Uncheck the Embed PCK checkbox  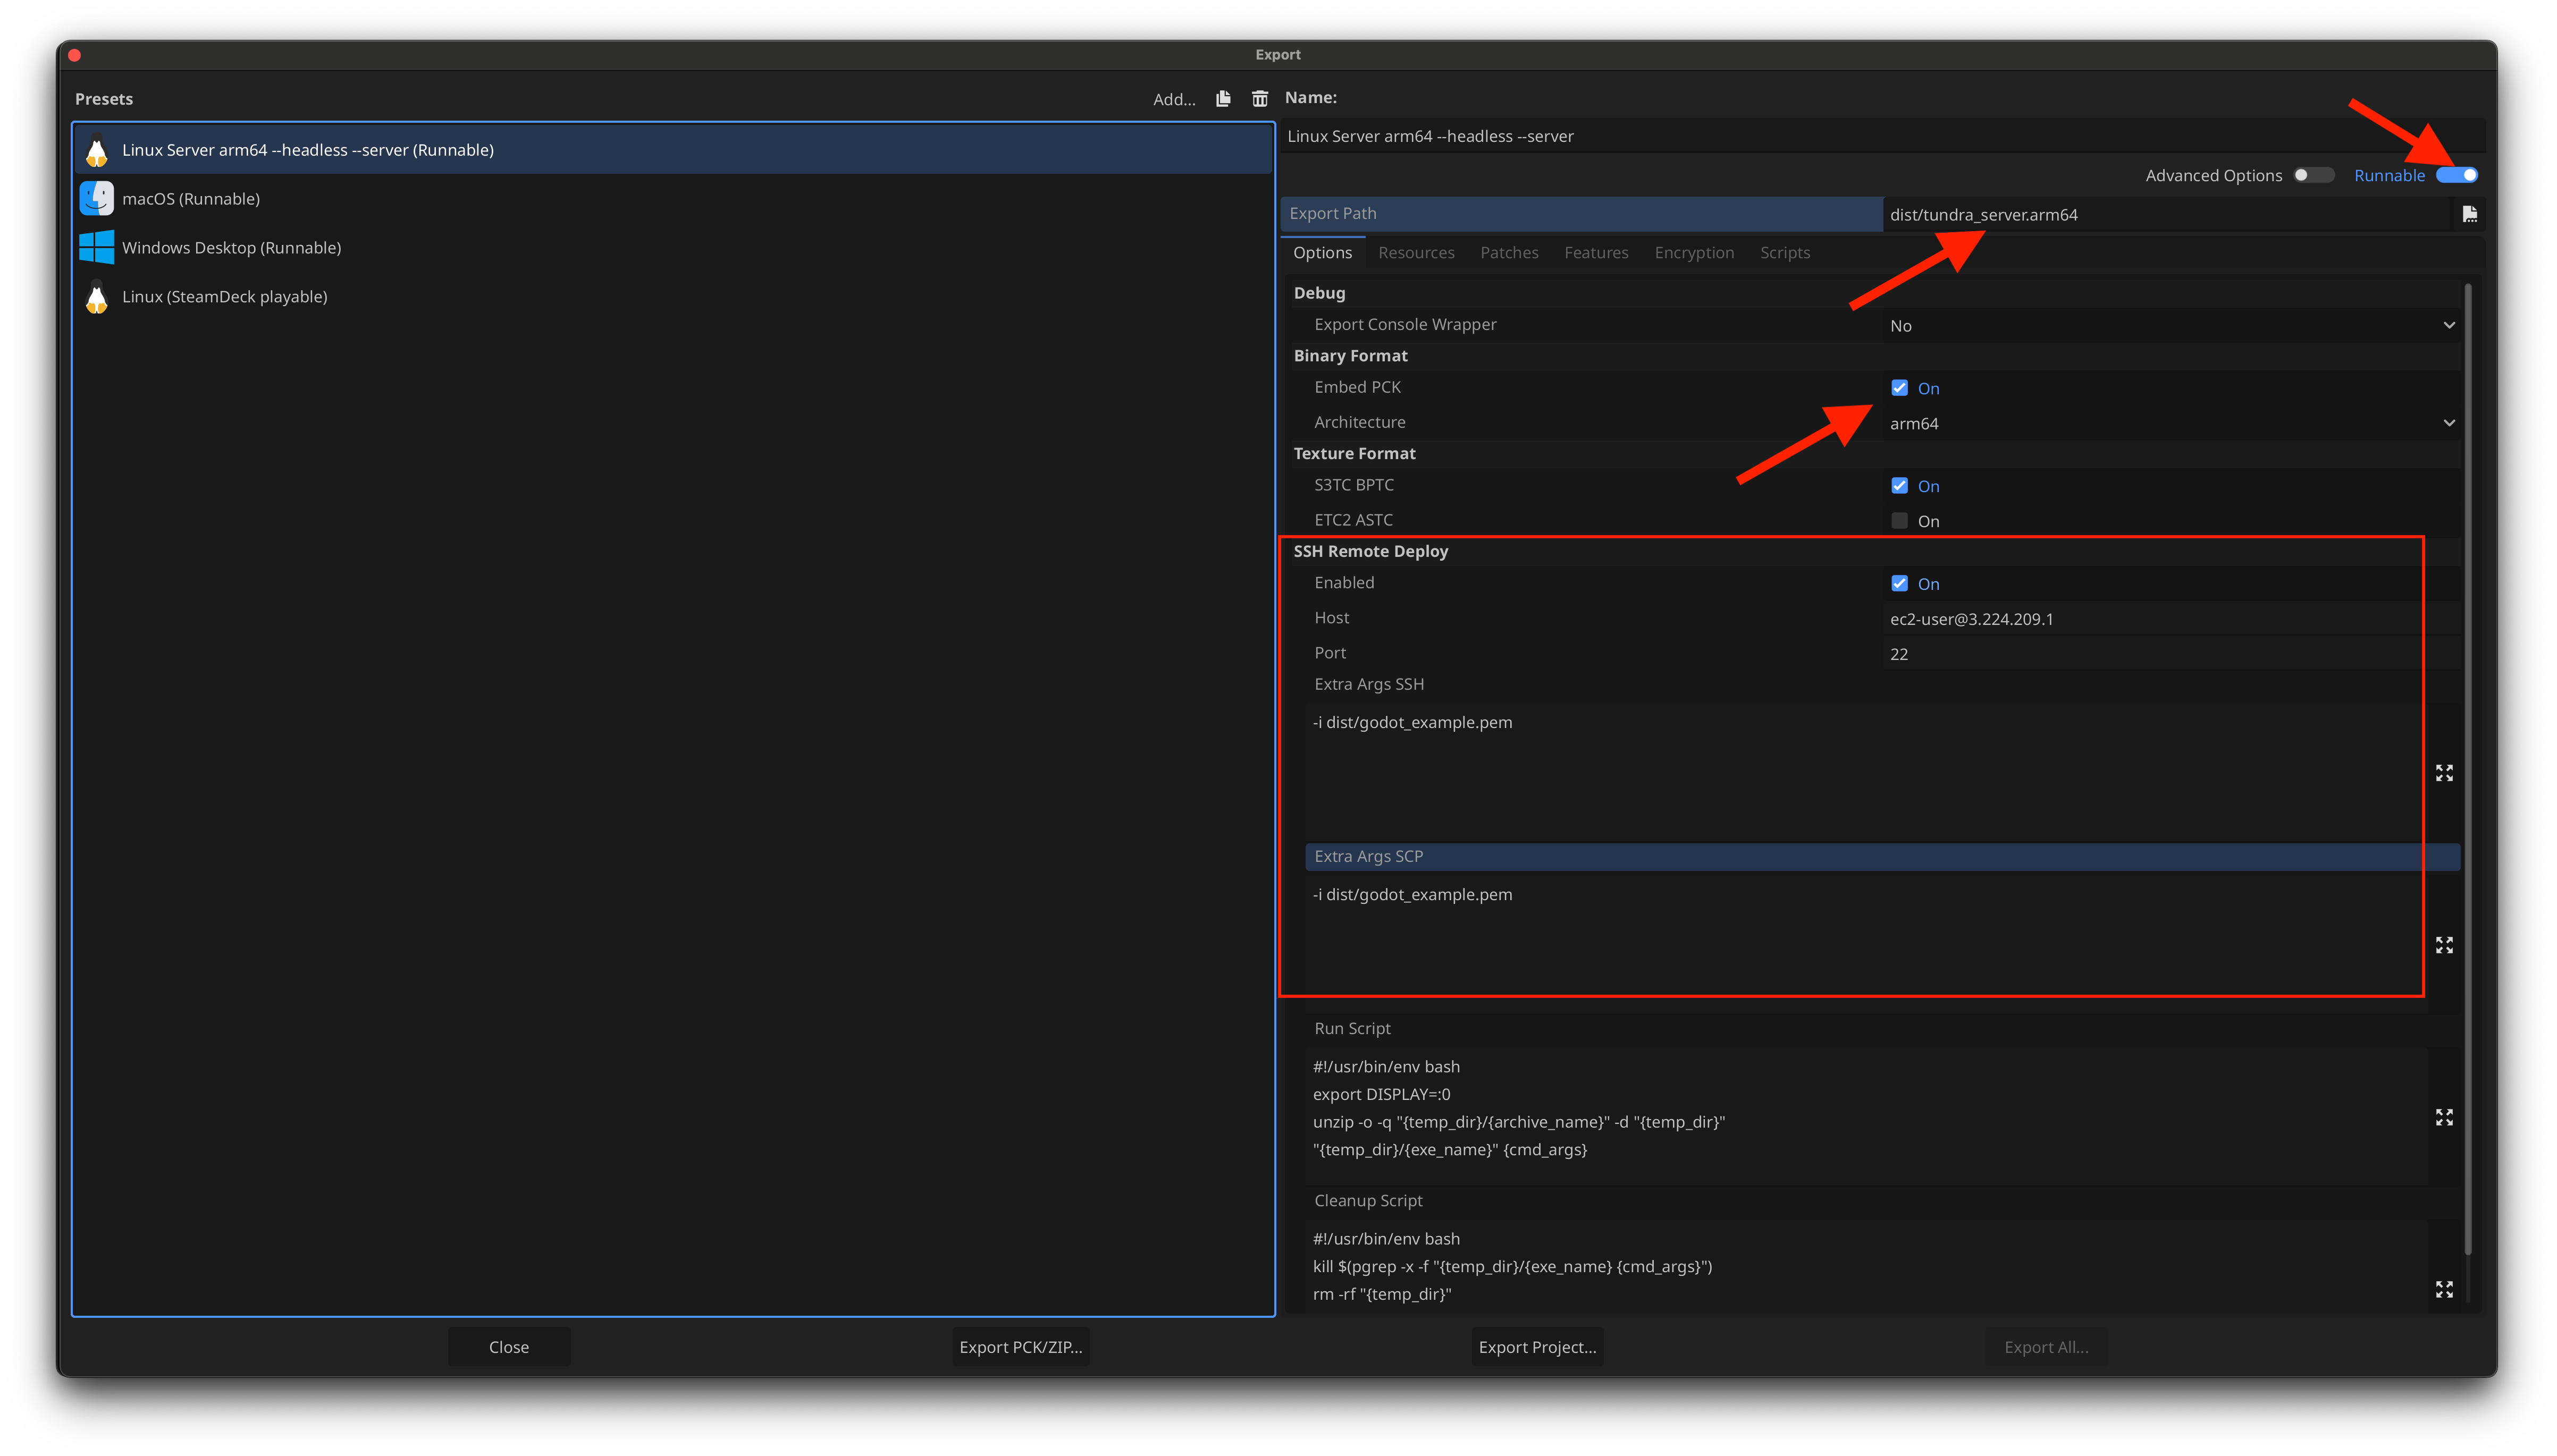(1899, 388)
